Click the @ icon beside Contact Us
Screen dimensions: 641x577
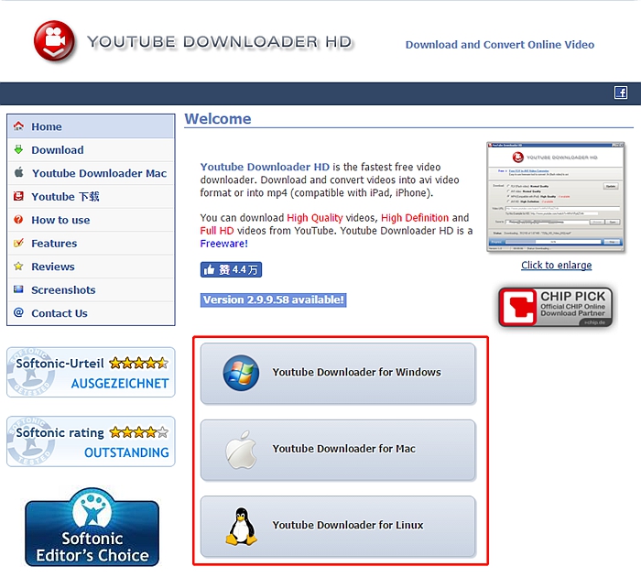click(18, 312)
